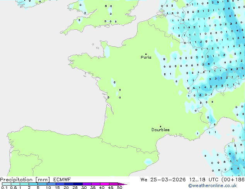Pick the 10–15 mm legend swatch
245x189 pixels.
pyautogui.click(x=51, y=184)
